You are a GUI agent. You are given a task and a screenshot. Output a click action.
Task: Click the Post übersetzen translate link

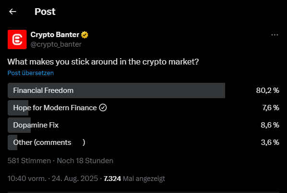point(31,73)
